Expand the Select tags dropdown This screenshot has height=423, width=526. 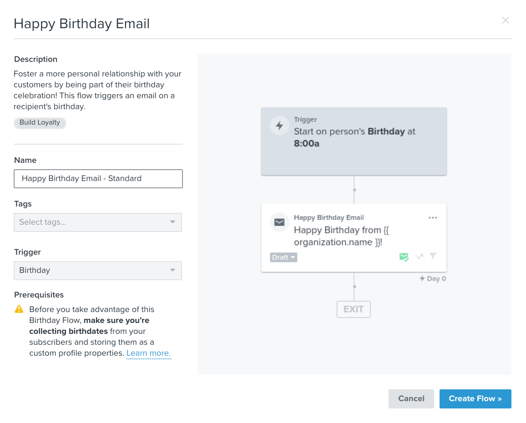pyautogui.click(x=98, y=222)
